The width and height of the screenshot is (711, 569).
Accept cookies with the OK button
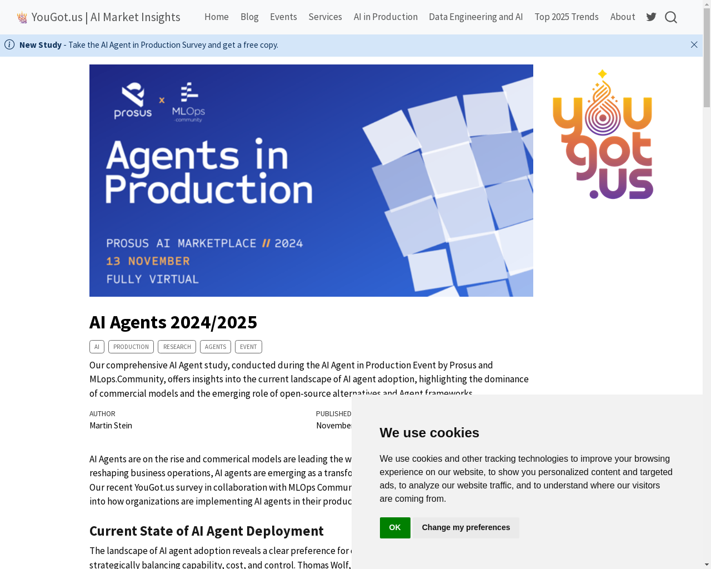click(x=395, y=528)
